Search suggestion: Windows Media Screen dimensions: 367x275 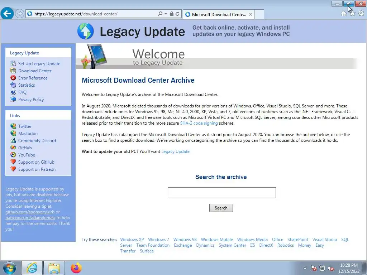pyautogui.click(x=252, y=240)
